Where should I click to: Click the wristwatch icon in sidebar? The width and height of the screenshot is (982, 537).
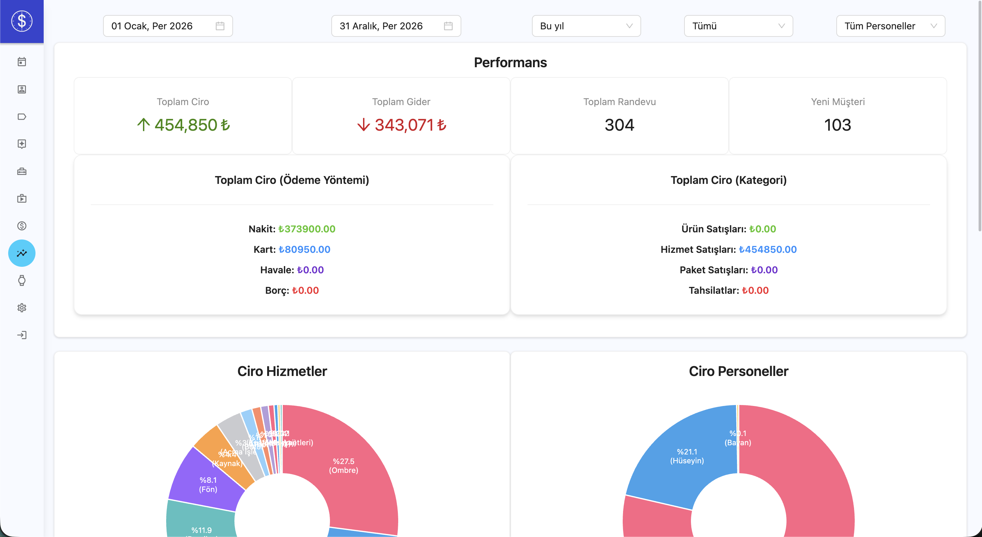click(22, 280)
